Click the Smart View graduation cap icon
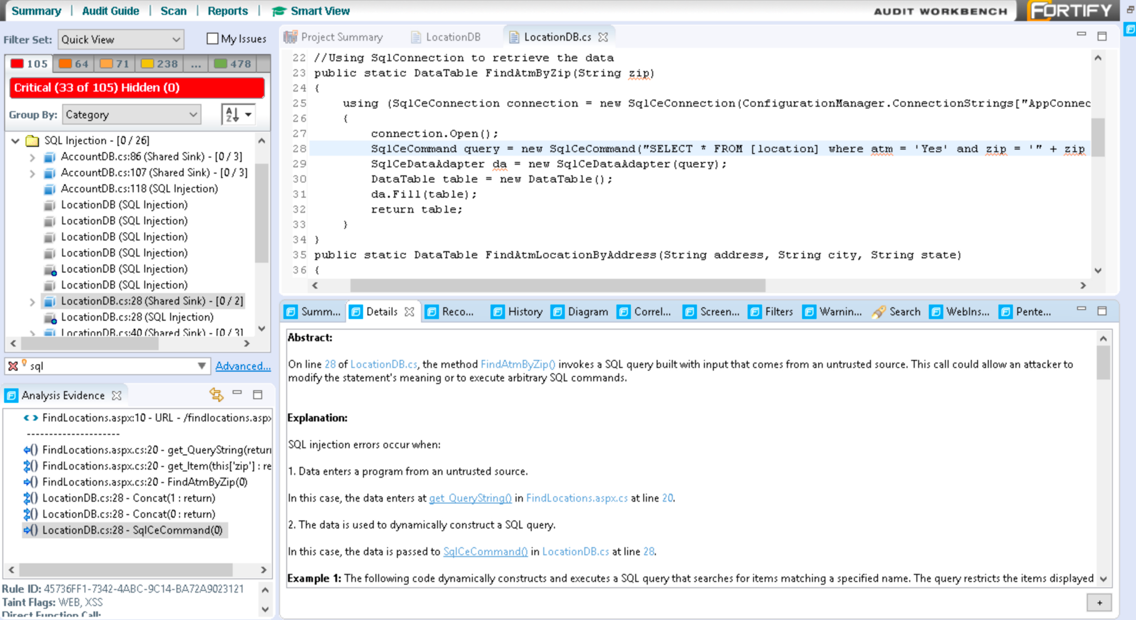 279,11
